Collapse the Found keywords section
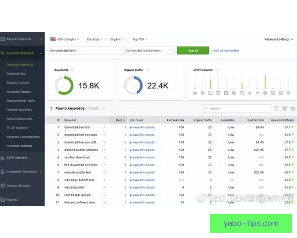 click(x=51, y=108)
